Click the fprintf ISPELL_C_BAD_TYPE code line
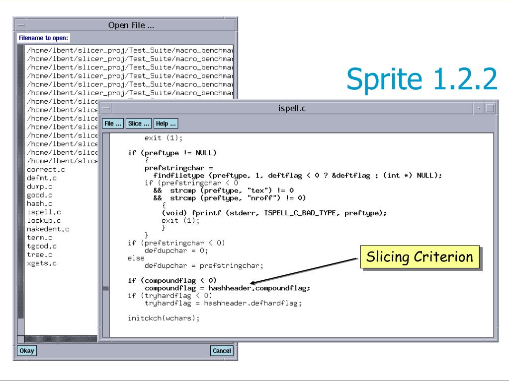Viewport: 509px width, 381px height. 274,213
